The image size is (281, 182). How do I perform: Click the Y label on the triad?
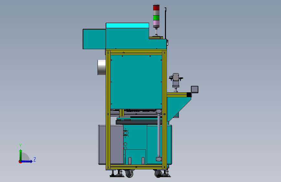coord(20,146)
